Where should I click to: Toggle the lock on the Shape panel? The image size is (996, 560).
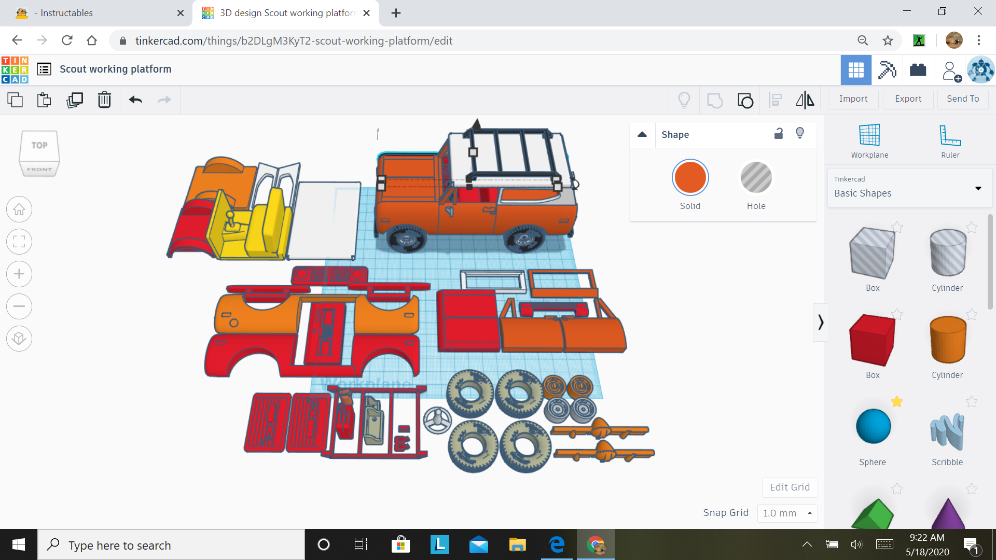tap(778, 134)
